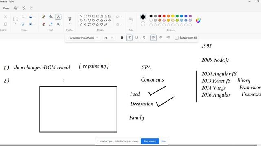Image resolution: width=261 pixels, height=146 pixels.
Task: Set text alignment to left
Action: tap(153, 38)
